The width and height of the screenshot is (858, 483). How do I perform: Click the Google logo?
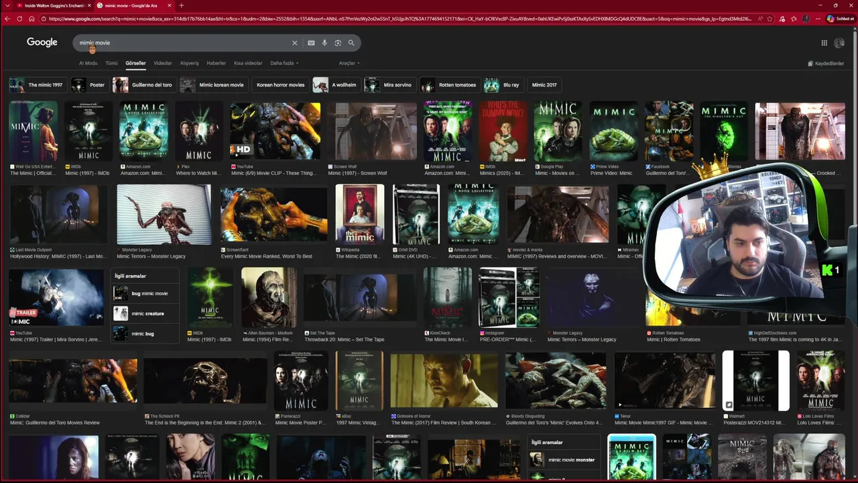pos(42,42)
